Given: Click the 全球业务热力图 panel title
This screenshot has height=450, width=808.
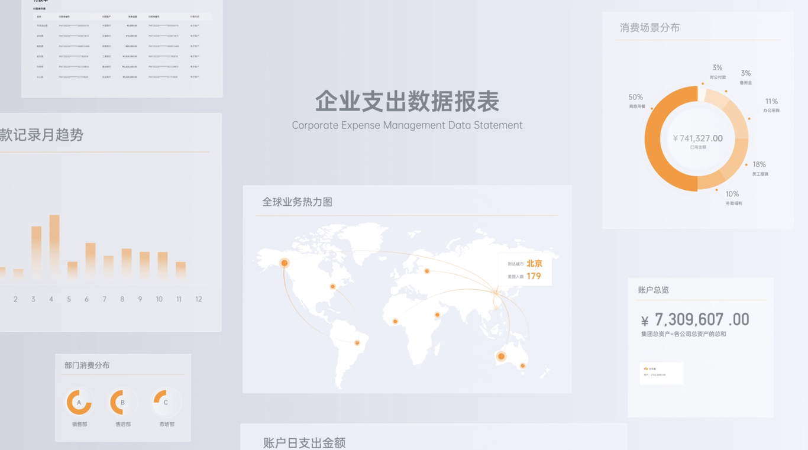Looking at the screenshot, I should (x=297, y=202).
